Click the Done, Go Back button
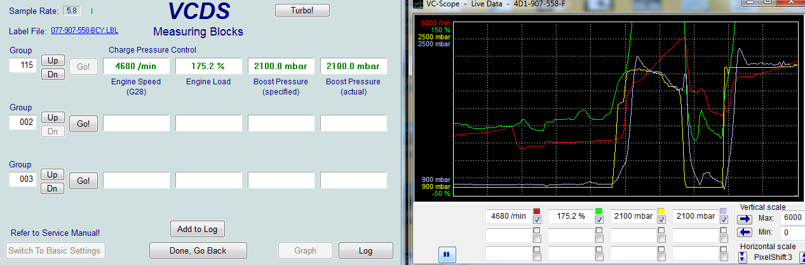Viewport: 805px width, 265px height. [198, 250]
